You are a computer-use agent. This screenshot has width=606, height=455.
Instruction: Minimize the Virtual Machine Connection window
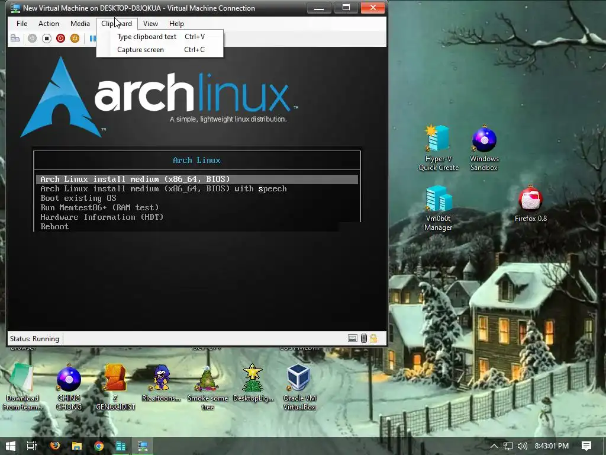pos(319,8)
